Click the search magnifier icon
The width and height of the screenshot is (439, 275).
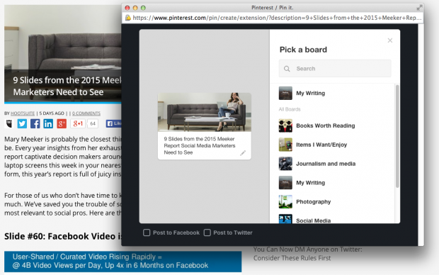pos(287,69)
